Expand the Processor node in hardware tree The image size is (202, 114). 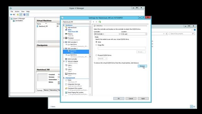pos(64,38)
